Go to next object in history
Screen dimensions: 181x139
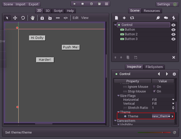tap(167, 74)
